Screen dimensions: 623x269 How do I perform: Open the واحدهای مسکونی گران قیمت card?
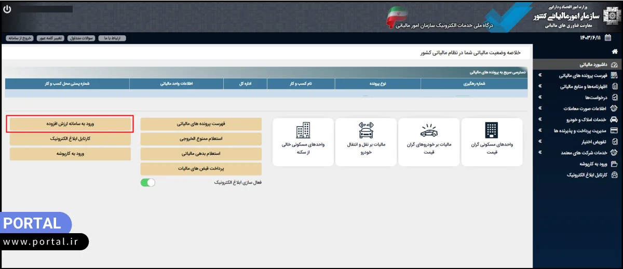click(x=492, y=142)
